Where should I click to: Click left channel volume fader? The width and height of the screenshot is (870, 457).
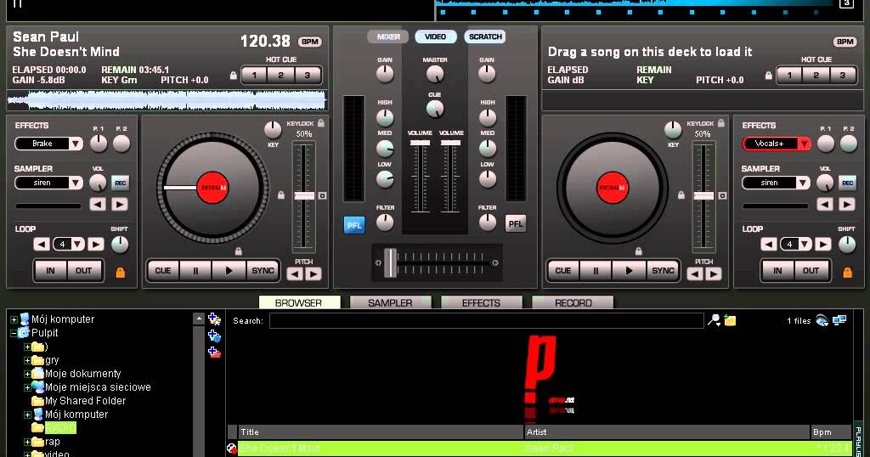(x=420, y=143)
